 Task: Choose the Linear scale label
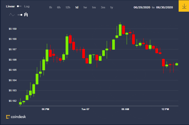tap(10, 6)
